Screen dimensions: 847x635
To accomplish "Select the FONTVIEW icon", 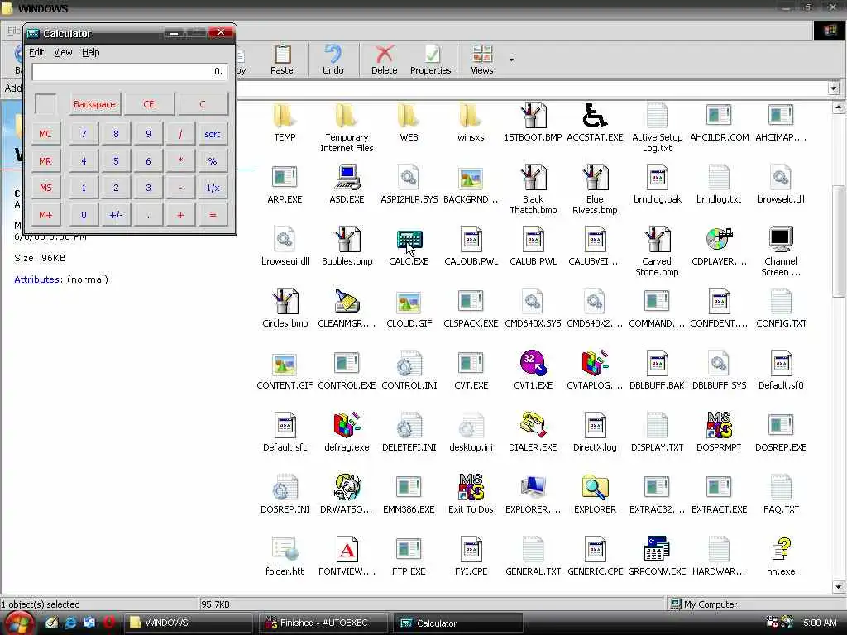I will (347, 550).
